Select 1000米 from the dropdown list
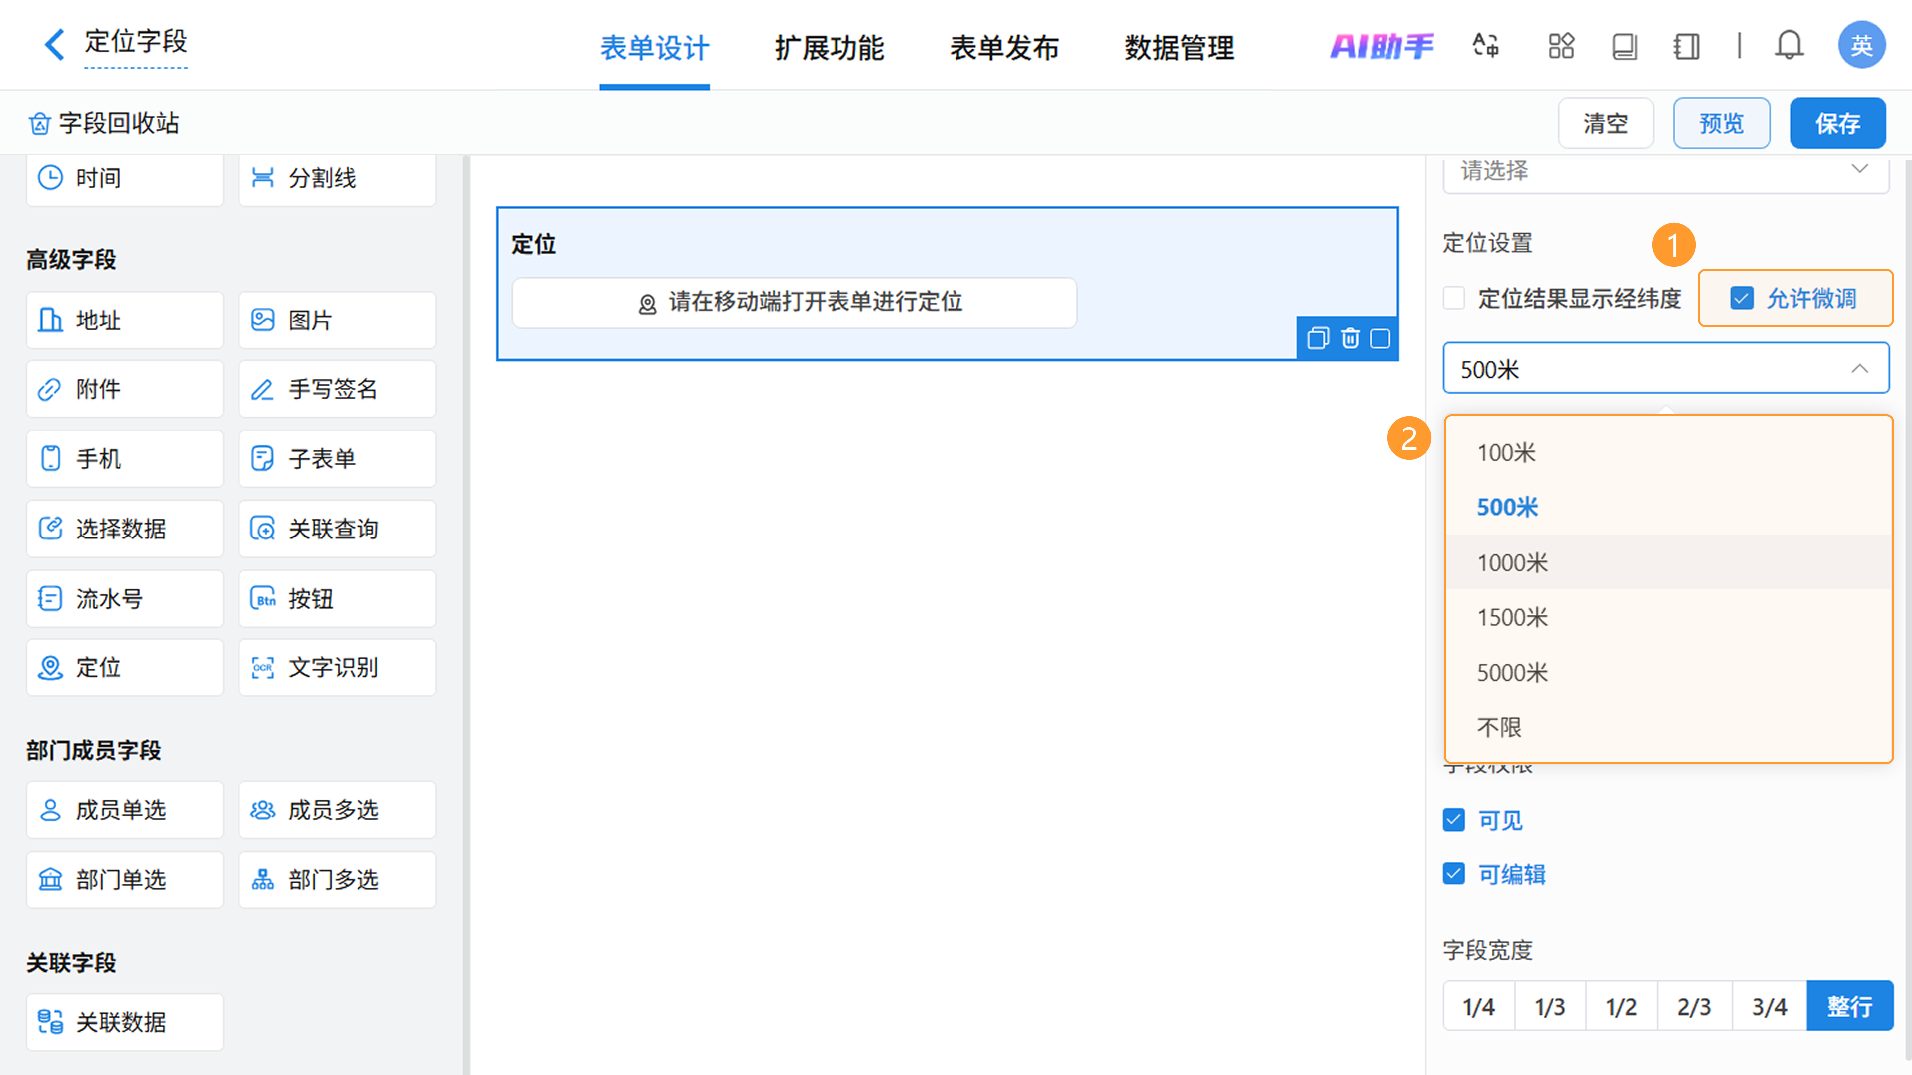 click(x=1512, y=562)
